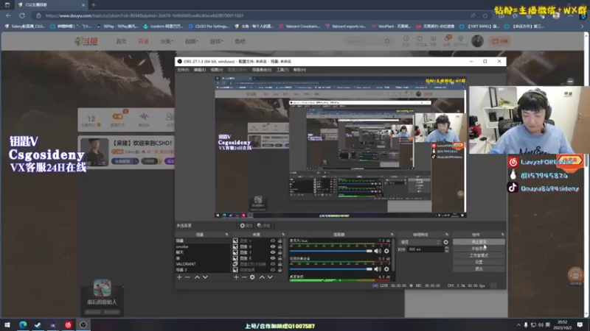Pop out the Scene Transitions dock panel

pyautogui.click(x=447, y=235)
